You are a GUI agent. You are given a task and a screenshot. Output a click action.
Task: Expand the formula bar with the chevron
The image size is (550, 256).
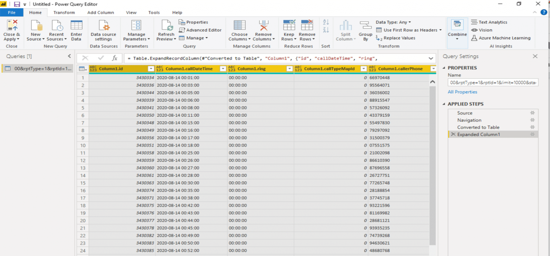(431, 59)
